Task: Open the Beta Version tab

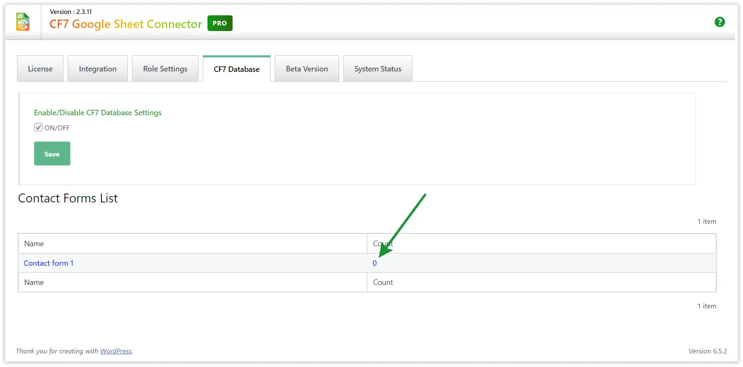Action: point(307,69)
